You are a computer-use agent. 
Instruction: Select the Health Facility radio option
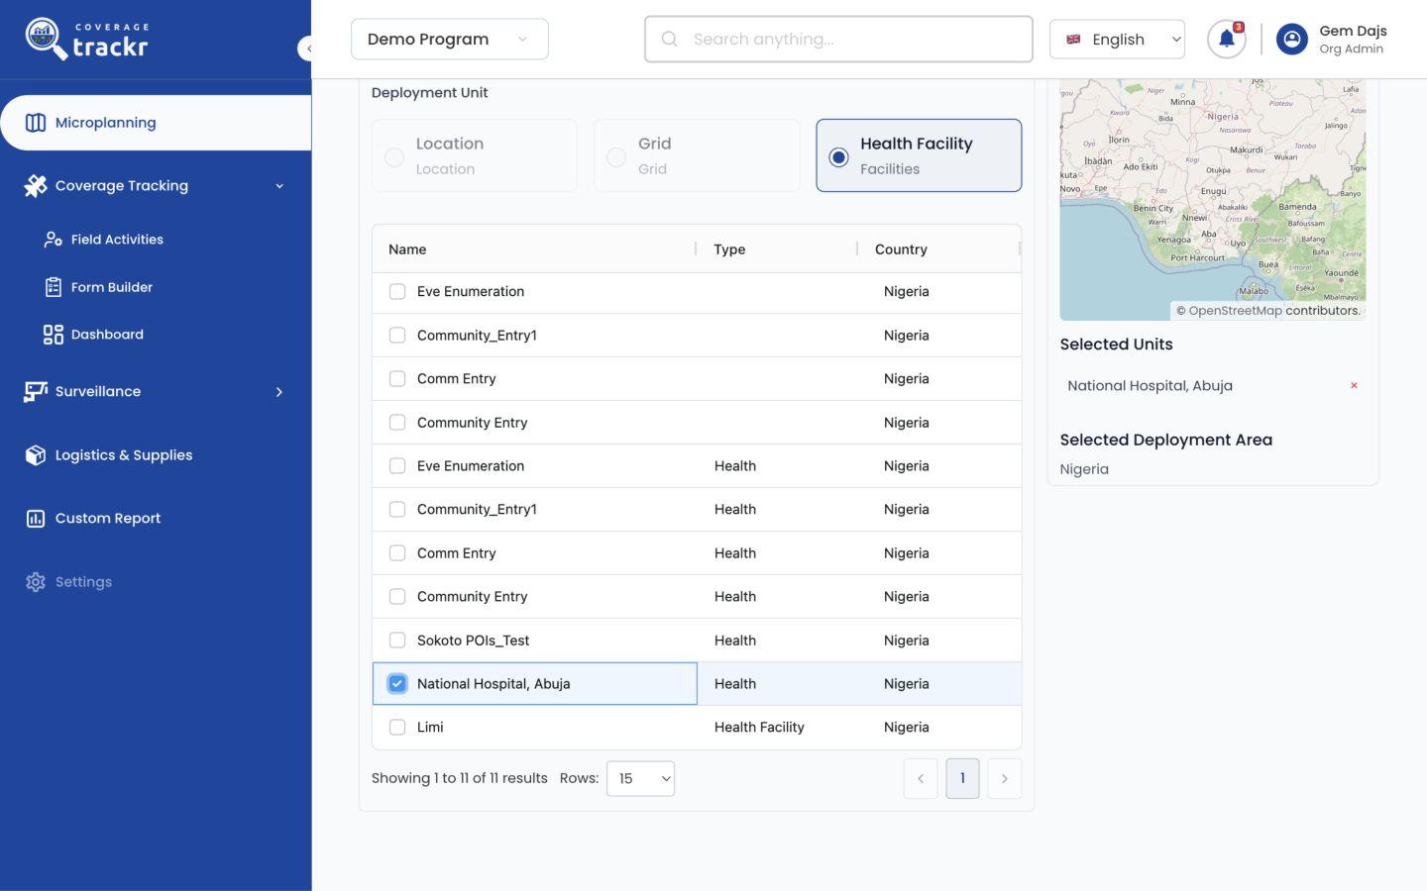839,157
